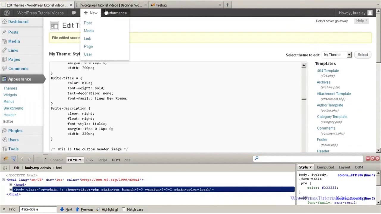Click the colors stylesheet line 1 source link
Image resolution: width=381 pixels, height=214 pixels.
(x=356, y=175)
